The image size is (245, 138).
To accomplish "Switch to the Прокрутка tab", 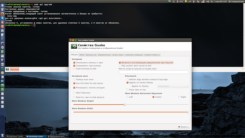I will click(x=91, y=54).
